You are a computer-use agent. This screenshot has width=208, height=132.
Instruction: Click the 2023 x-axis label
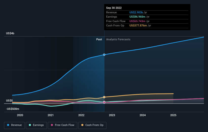click(112, 115)
